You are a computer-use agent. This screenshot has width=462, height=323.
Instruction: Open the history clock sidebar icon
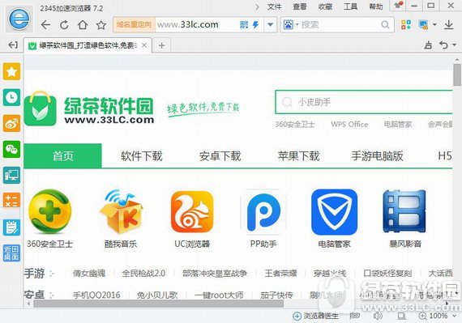tap(12, 97)
